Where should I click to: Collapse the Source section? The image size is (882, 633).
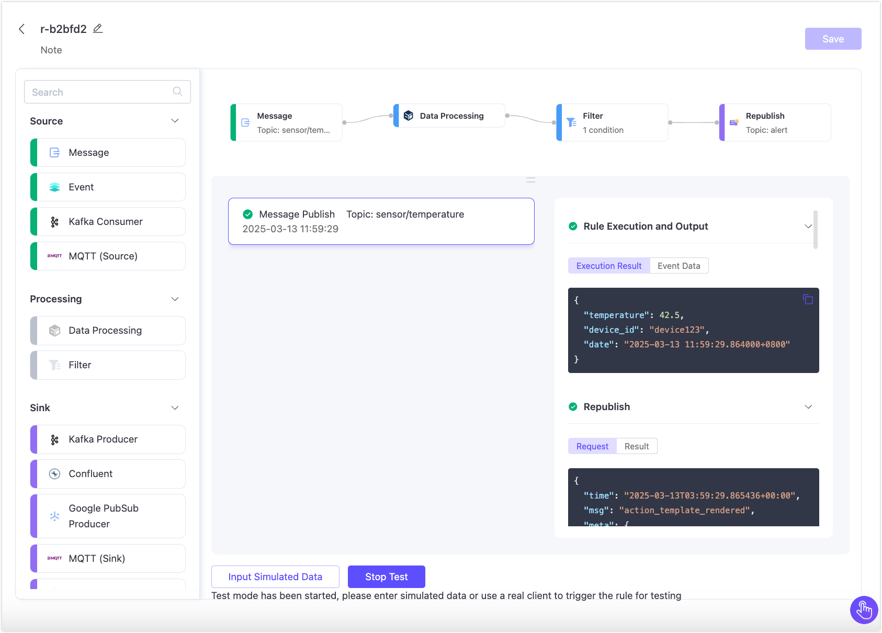(175, 121)
